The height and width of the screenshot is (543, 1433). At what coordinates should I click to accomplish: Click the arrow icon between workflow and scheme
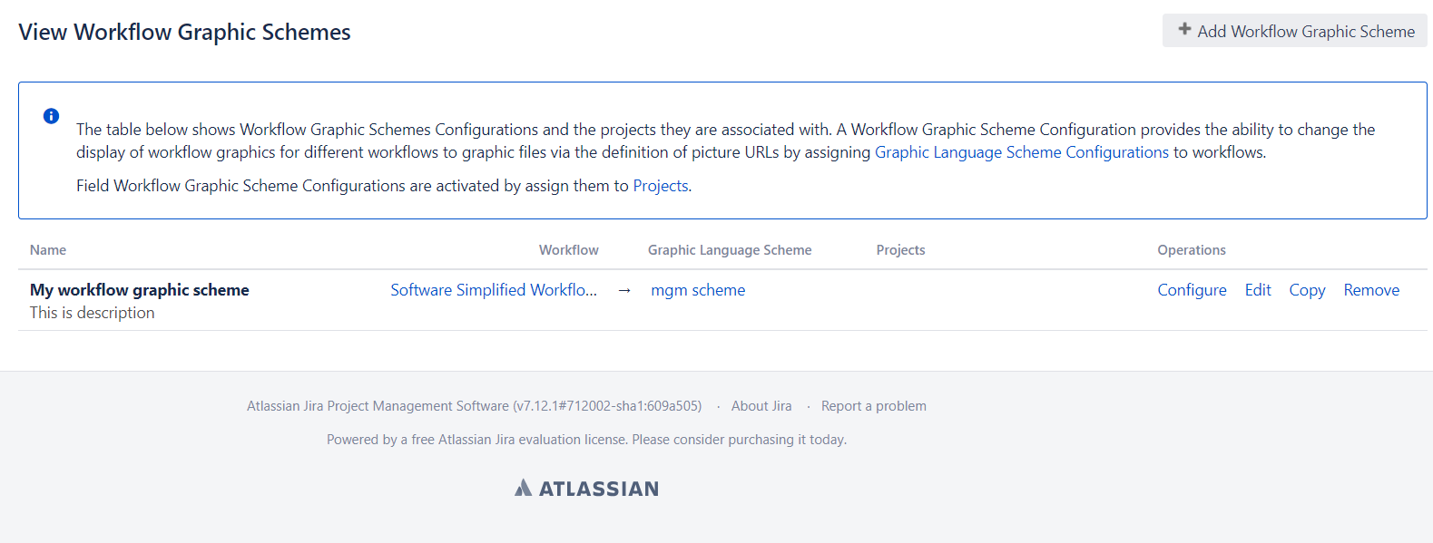click(x=624, y=291)
